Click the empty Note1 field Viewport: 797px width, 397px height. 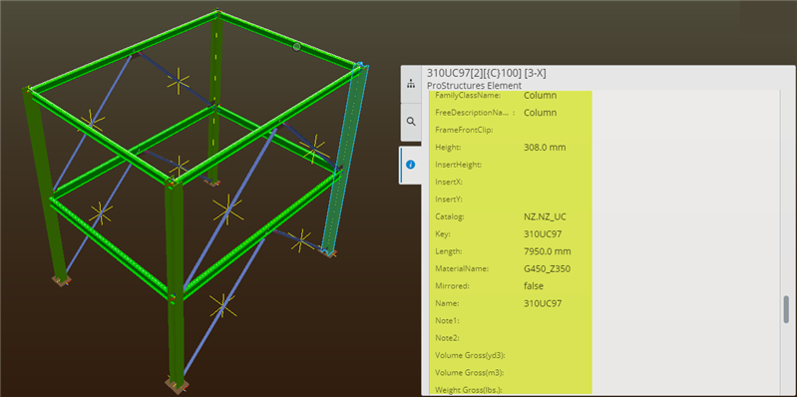tap(557, 321)
